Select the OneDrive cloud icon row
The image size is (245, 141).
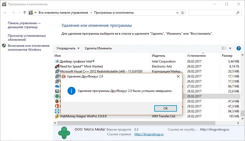(57, 86)
